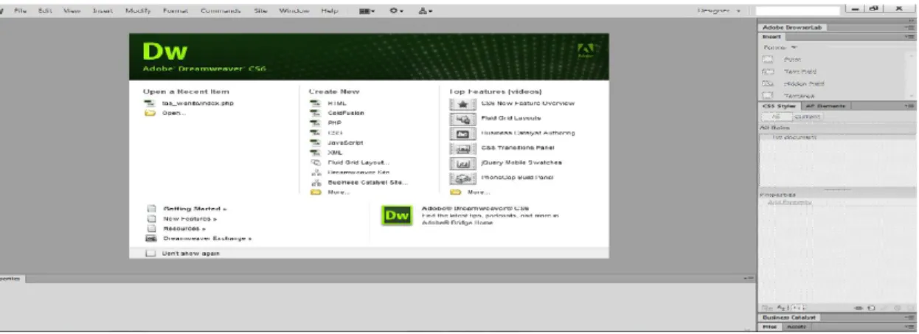
Task: Open the Designer workspace switcher dropdown
Action: pos(719,10)
